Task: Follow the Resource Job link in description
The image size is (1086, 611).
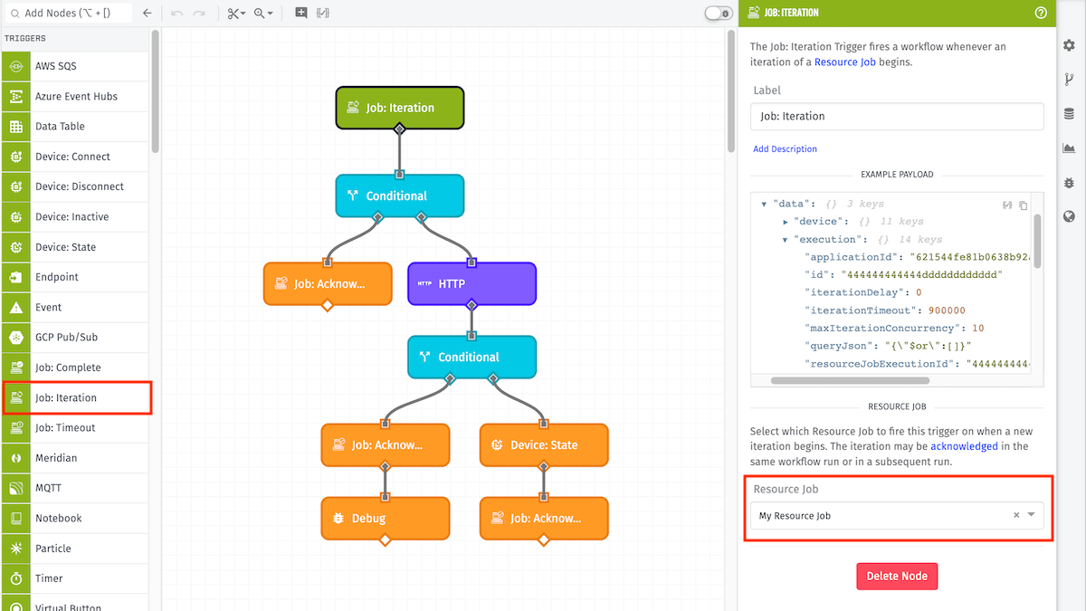Action: [x=845, y=62]
